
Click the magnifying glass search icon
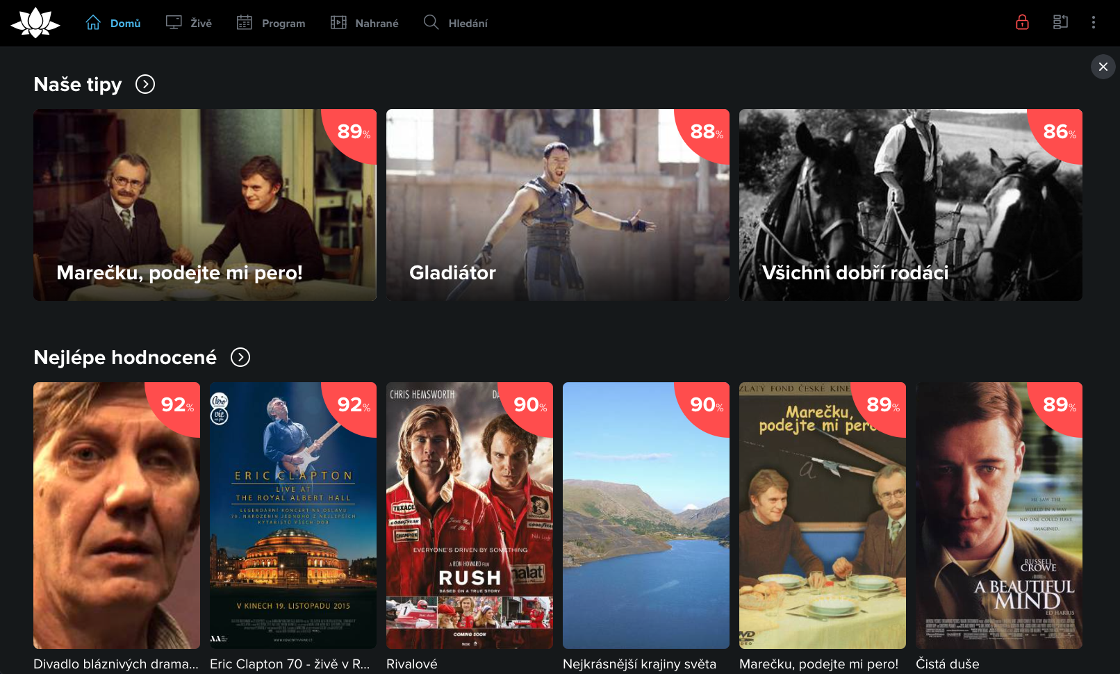pyautogui.click(x=431, y=23)
